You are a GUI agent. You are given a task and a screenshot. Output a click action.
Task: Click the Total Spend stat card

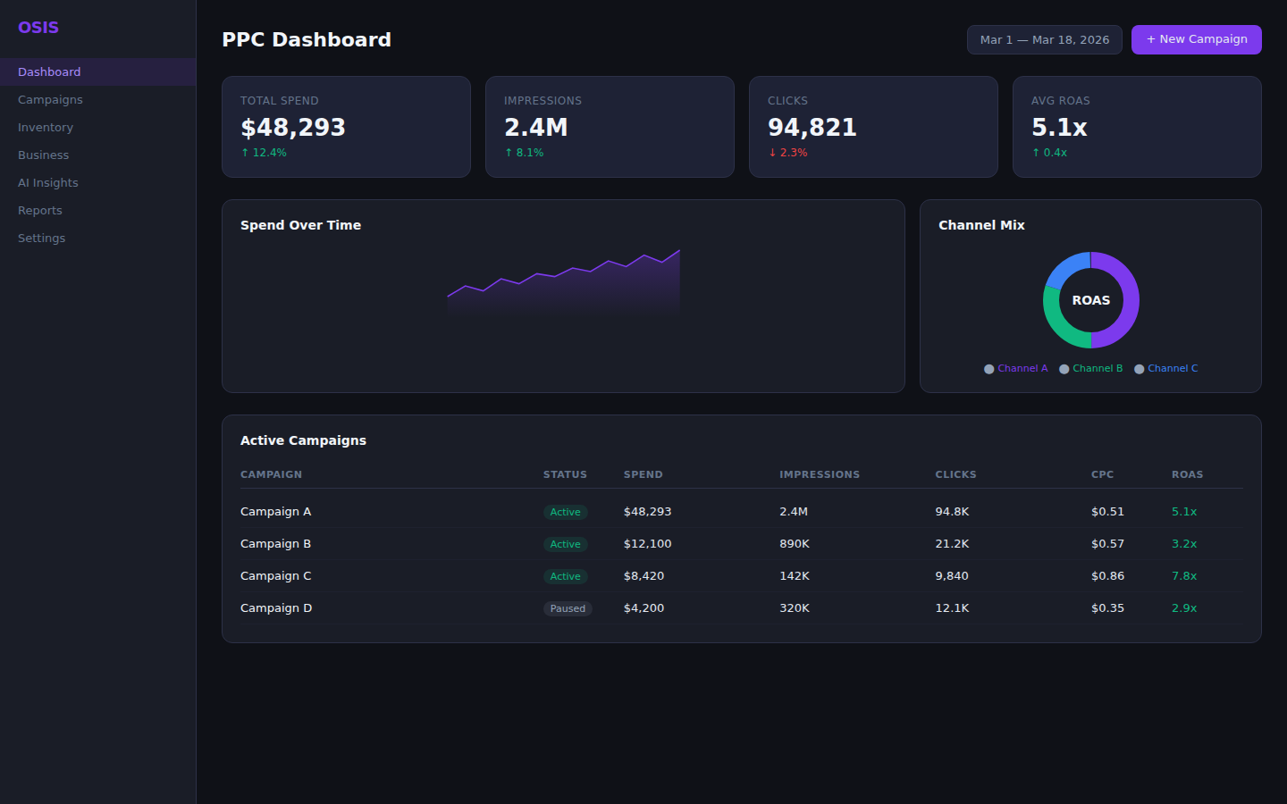[346, 126]
